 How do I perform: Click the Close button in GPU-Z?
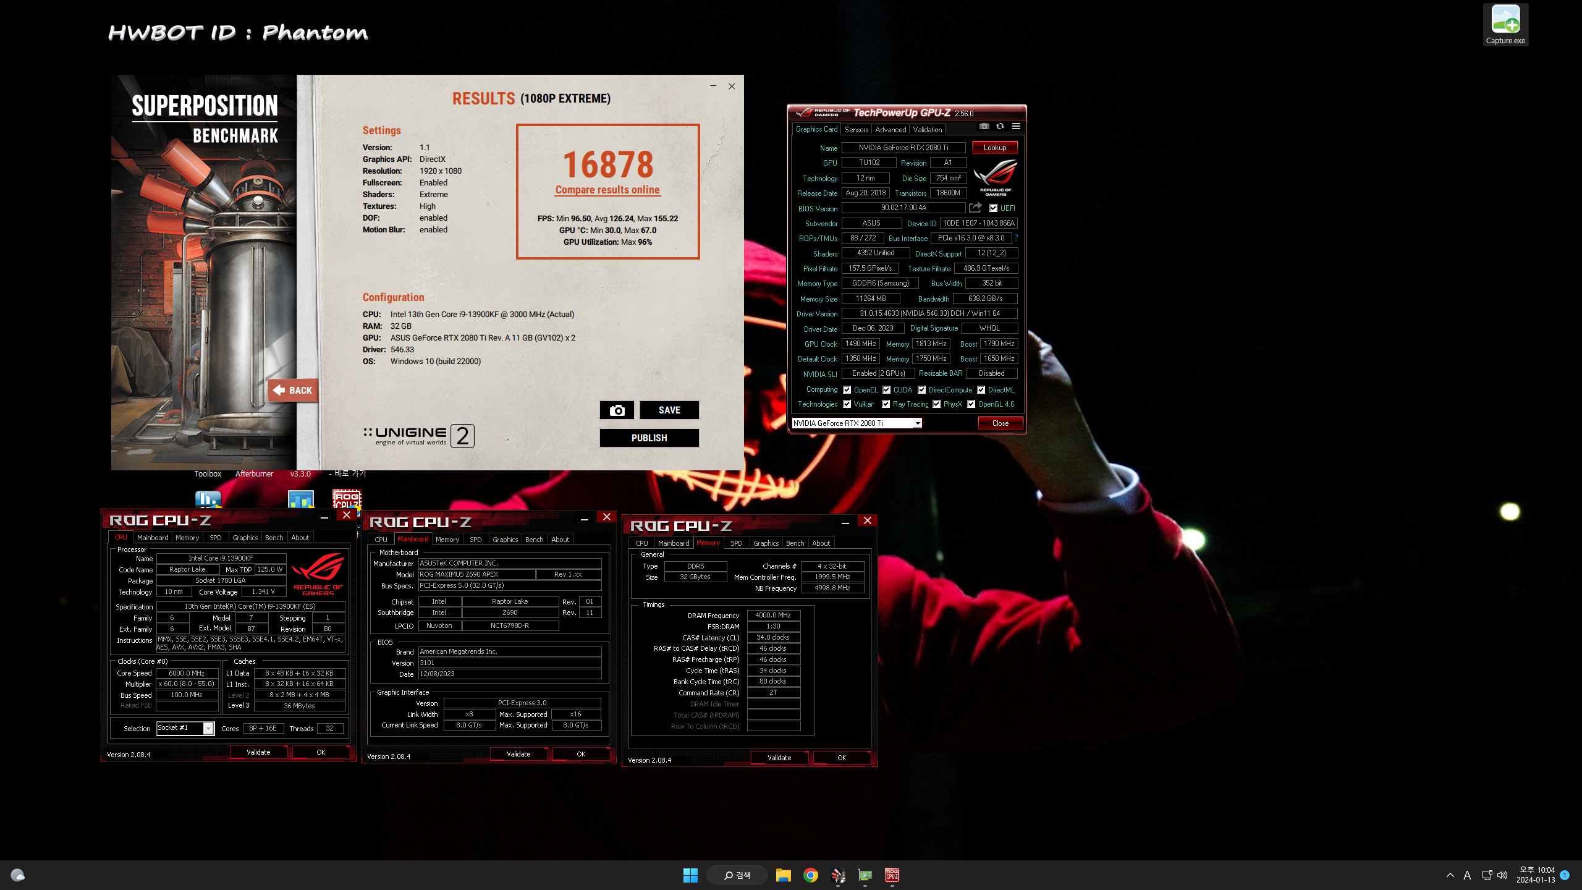[1000, 423]
